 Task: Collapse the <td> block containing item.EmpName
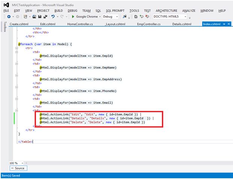(17, 64)
